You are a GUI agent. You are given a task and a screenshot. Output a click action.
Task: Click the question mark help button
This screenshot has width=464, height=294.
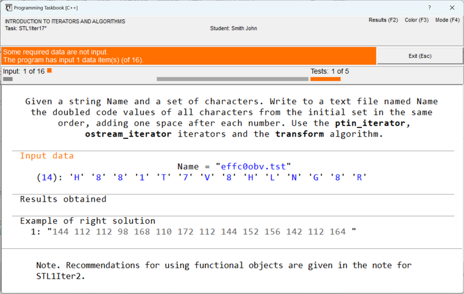430,8
